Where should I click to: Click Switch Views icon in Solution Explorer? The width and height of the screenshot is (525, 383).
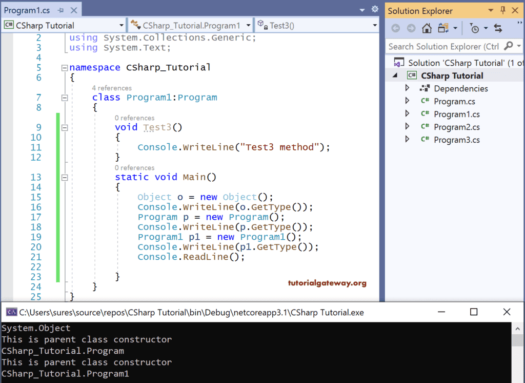tap(444, 28)
